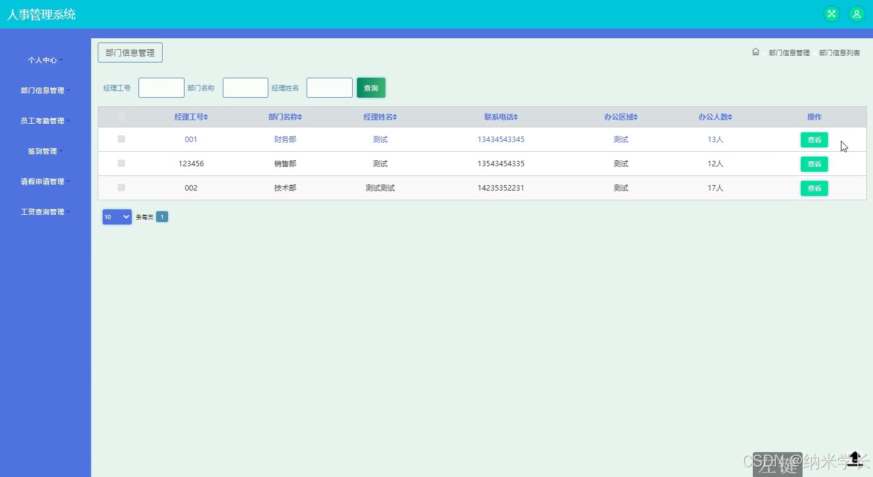Click phone number 13434543345
The image size is (873, 477).
click(501, 139)
